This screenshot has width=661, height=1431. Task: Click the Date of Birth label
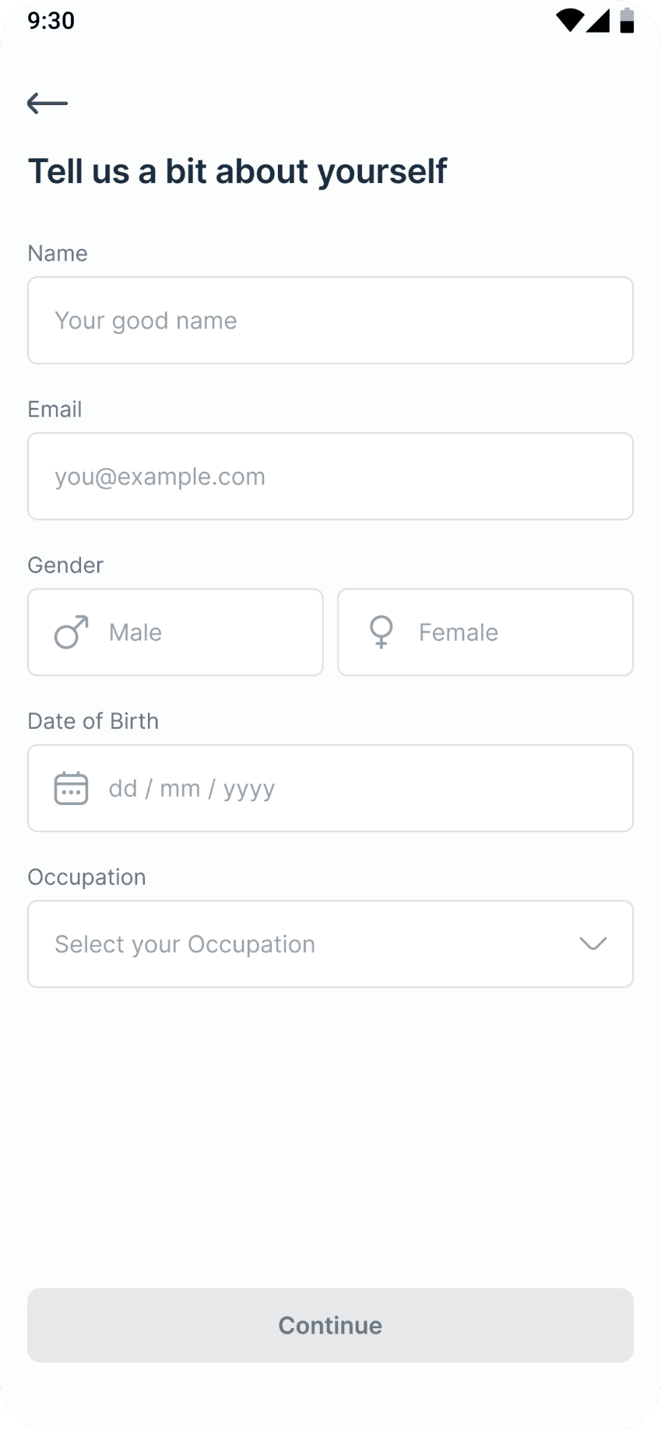[x=93, y=721]
